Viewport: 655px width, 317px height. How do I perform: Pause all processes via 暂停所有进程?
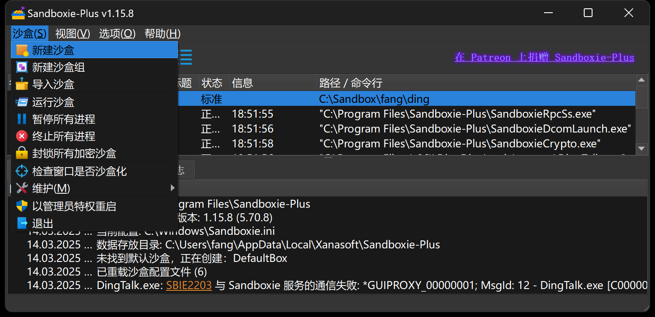click(94, 119)
